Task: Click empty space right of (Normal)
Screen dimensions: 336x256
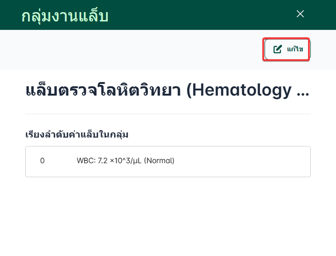Action: [243, 161]
